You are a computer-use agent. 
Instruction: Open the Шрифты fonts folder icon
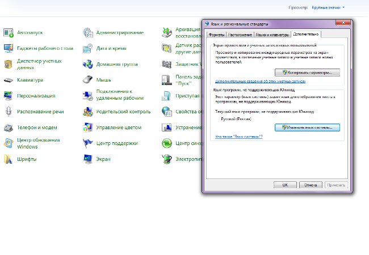click(x=9, y=159)
